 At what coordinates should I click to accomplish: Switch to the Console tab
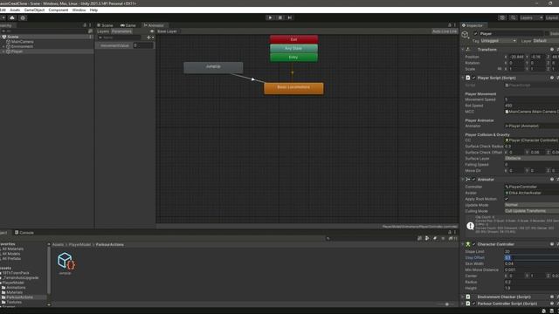pyautogui.click(x=24, y=233)
